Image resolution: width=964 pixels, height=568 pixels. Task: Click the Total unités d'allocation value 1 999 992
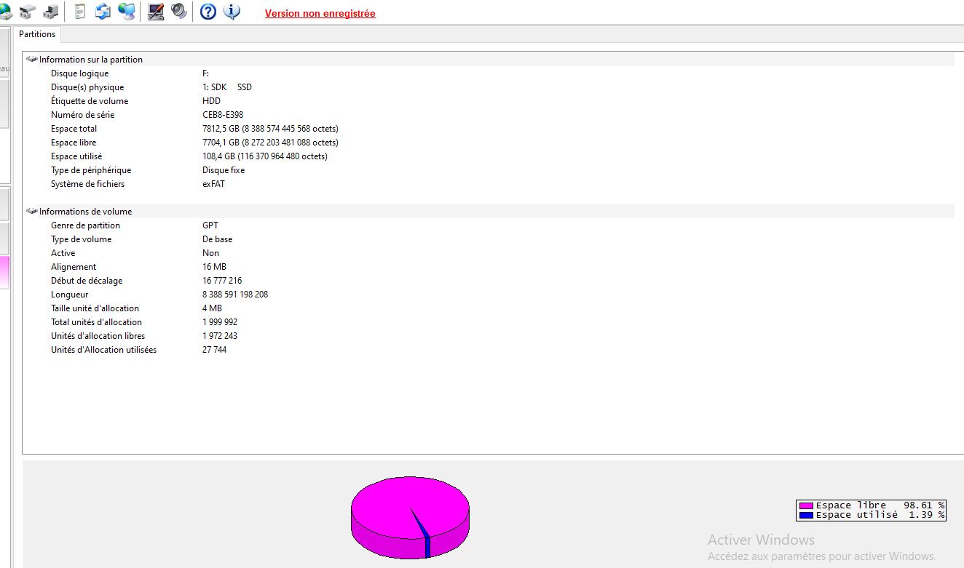tap(220, 322)
